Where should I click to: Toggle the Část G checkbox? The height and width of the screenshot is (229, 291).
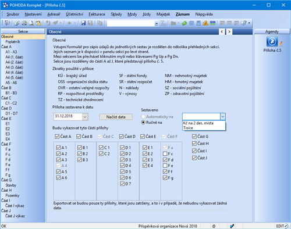[194, 137]
